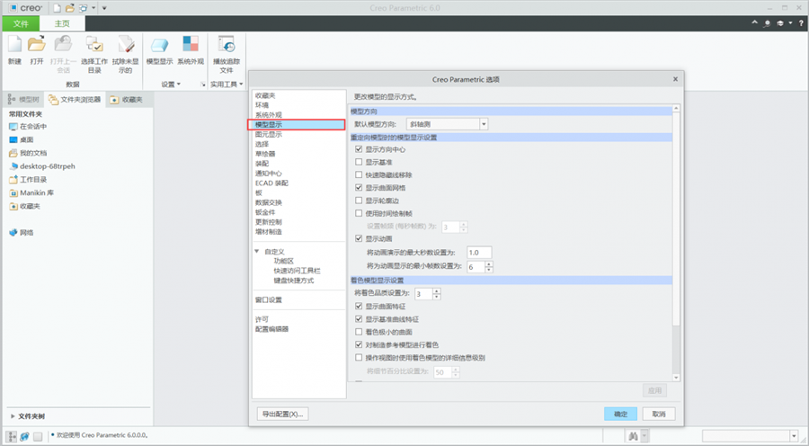Select 窗口设置 in the options list

(x=268, y=300)
